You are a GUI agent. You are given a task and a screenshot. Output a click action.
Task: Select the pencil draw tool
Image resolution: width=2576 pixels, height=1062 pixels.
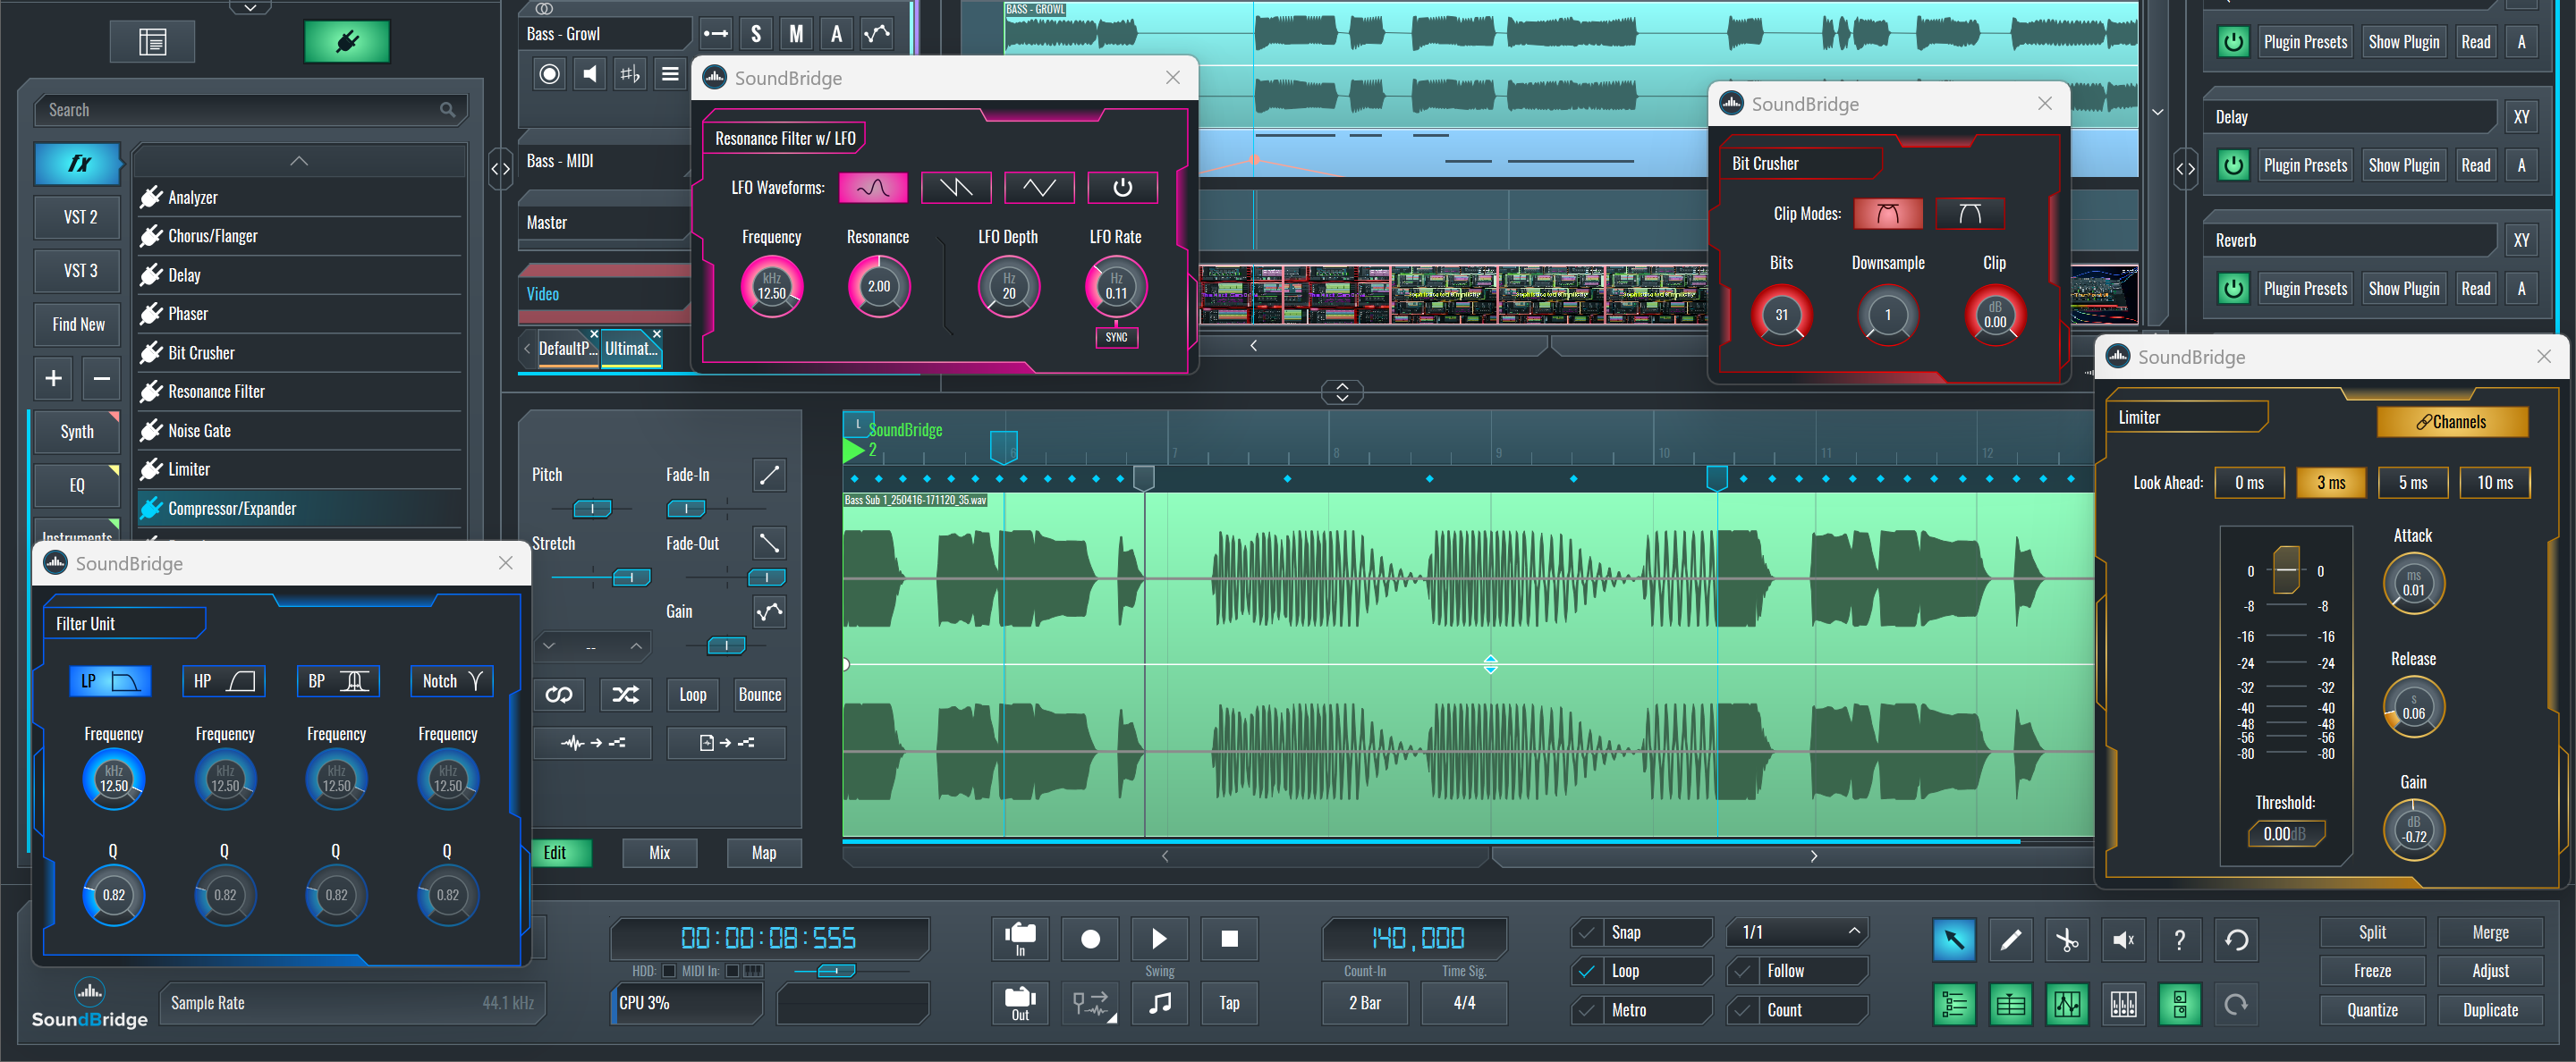point(2010,940)
